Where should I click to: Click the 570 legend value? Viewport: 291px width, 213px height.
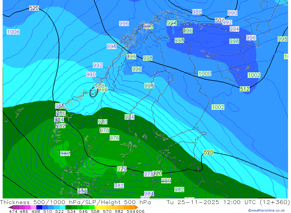(107, 211)
